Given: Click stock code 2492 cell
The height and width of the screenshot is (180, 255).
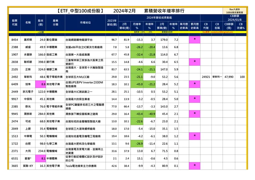Looking at the screenshot, I should pyautogui.click(x=14, y=77).
